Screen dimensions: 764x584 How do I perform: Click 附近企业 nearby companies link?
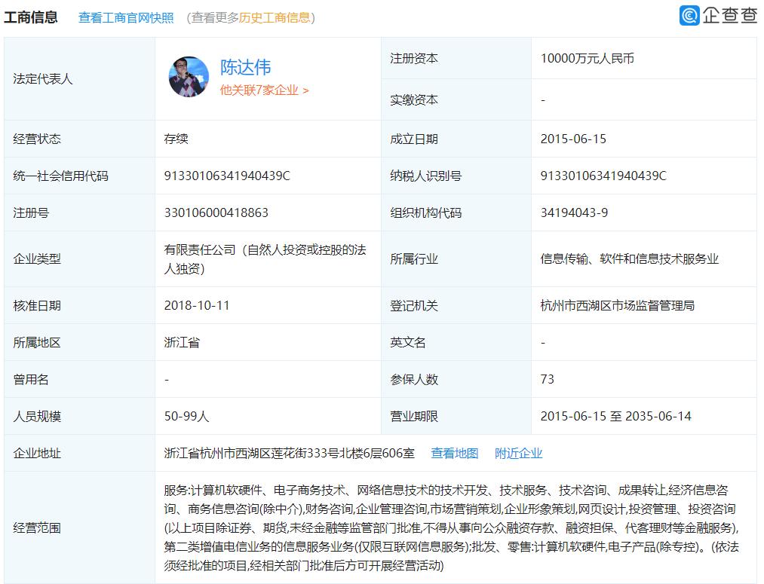517,453
